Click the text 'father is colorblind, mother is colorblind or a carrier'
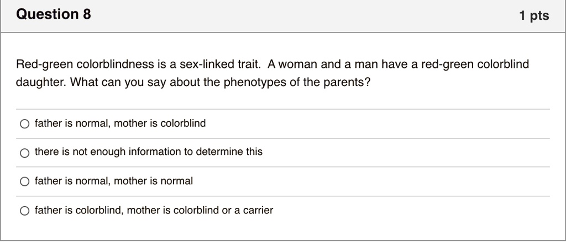This screenshot has height=242, width=566. [x=154, y=210]
